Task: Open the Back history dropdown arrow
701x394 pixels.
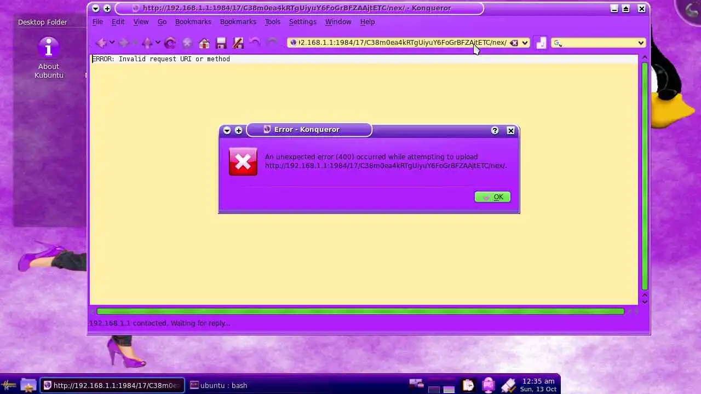Action: (112, 43)
